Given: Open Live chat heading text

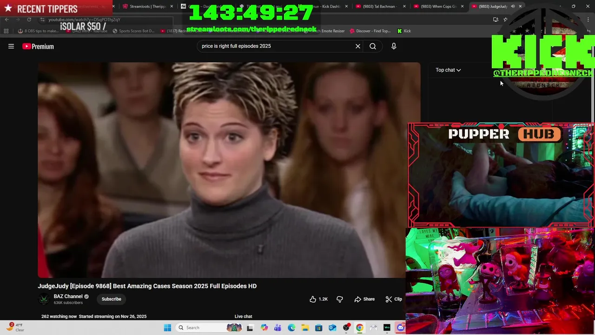Looking at the screenshot, I should (x=244, y=316).
